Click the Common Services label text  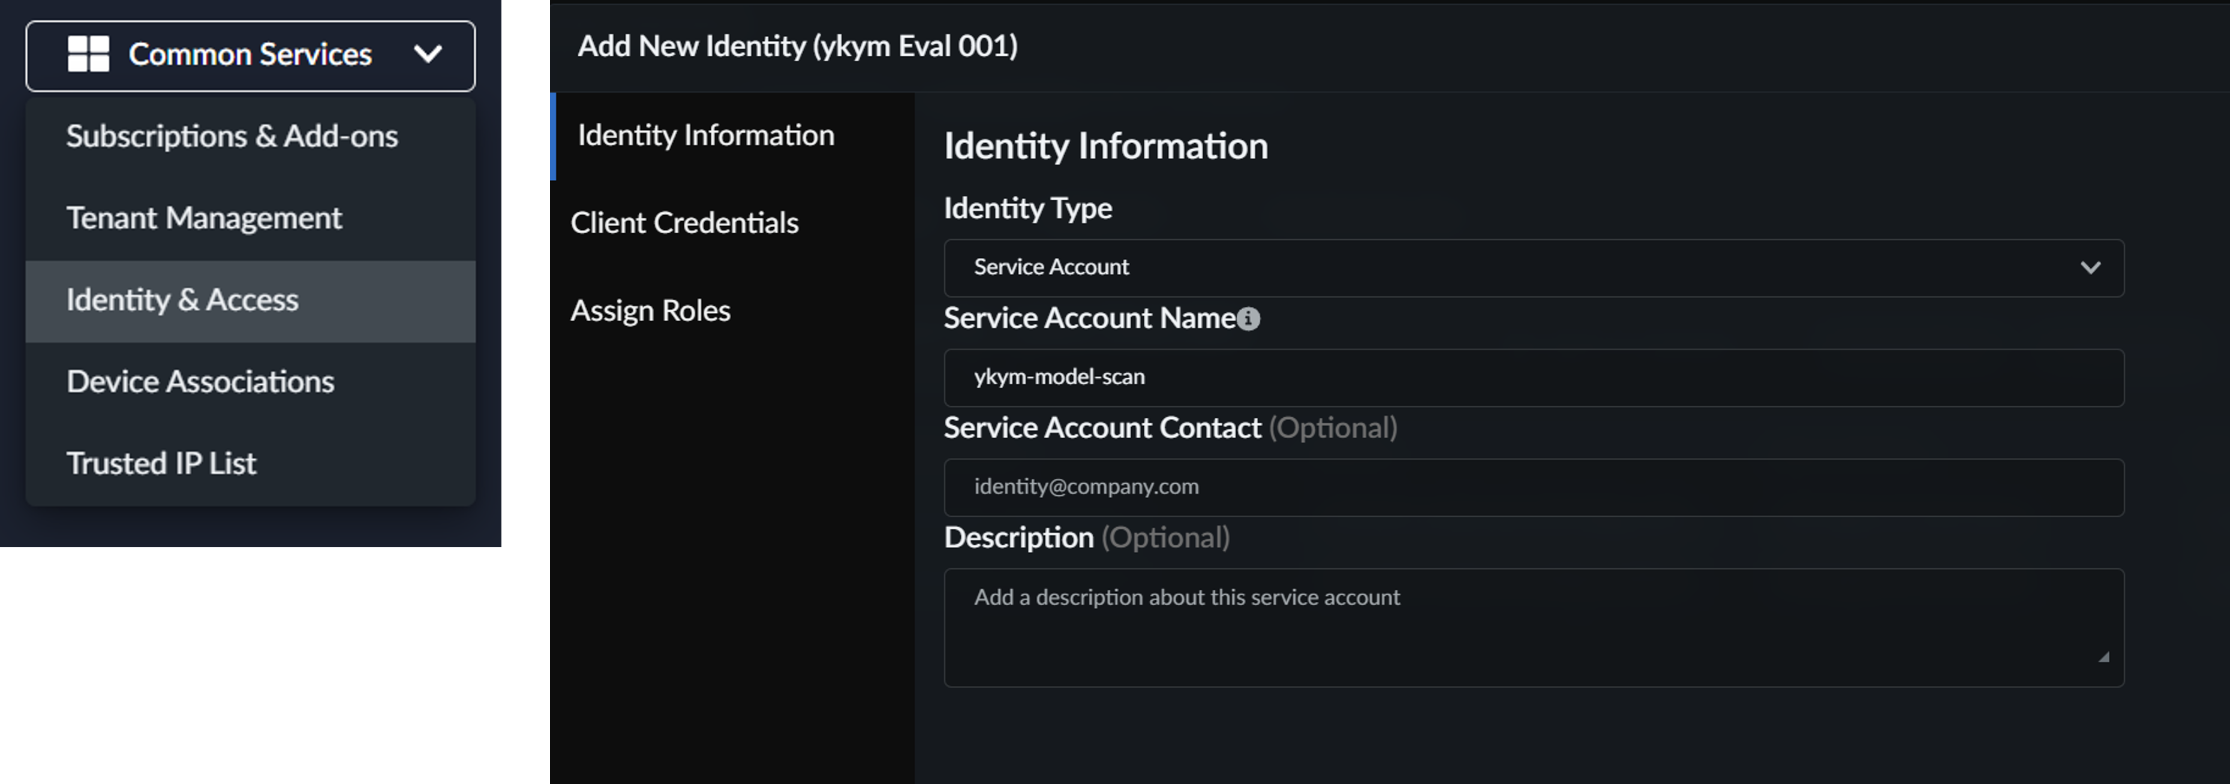(250, 55)
